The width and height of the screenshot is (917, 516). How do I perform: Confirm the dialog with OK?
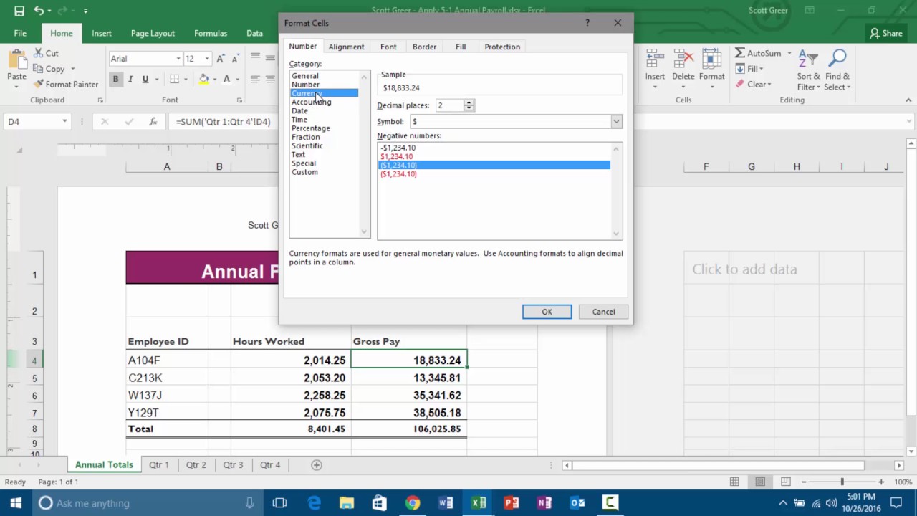547,312
